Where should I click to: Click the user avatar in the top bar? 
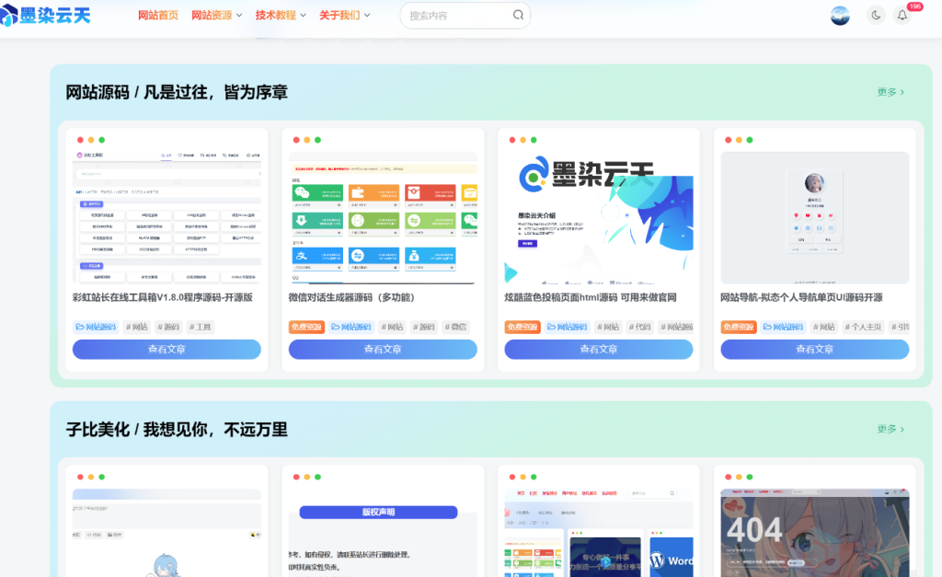point(839,15)
